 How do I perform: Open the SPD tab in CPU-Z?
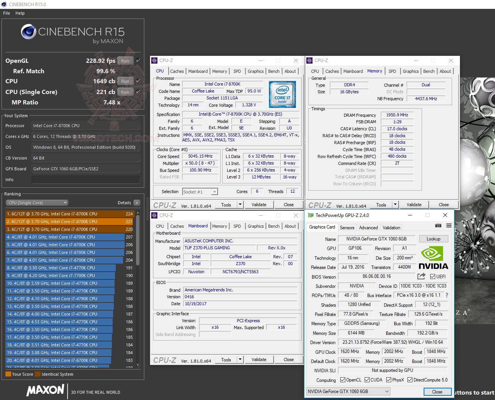click(237, 71)
